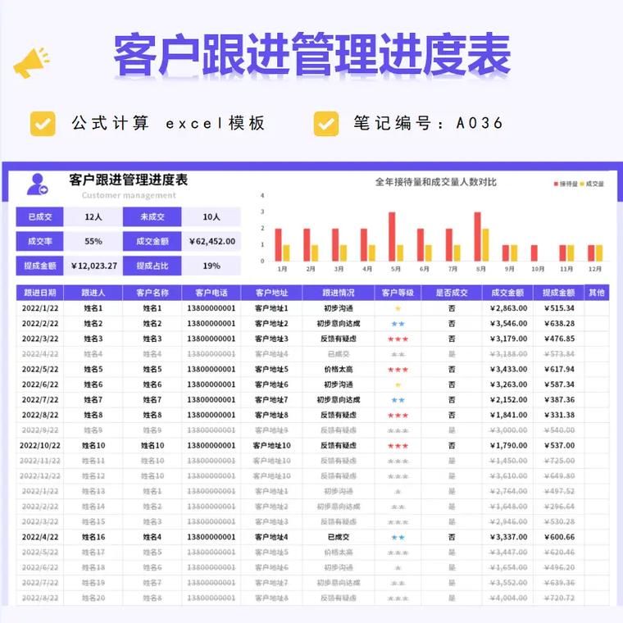This screenshot has width=623, height=623.
Task: Select the sheet title 客户跟进管理进度表 above Customer management
Action: coord(129,180)
